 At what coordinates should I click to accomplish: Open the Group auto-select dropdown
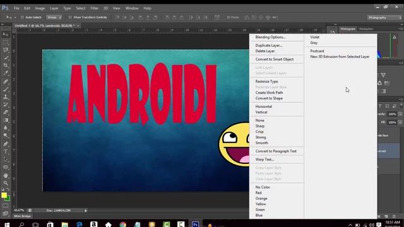click(54, 18)
